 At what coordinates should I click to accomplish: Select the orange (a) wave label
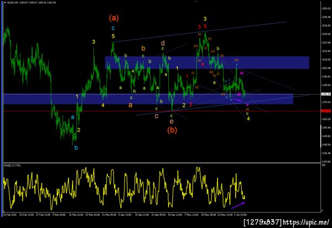pyautogui.click(x=114, y=18)
